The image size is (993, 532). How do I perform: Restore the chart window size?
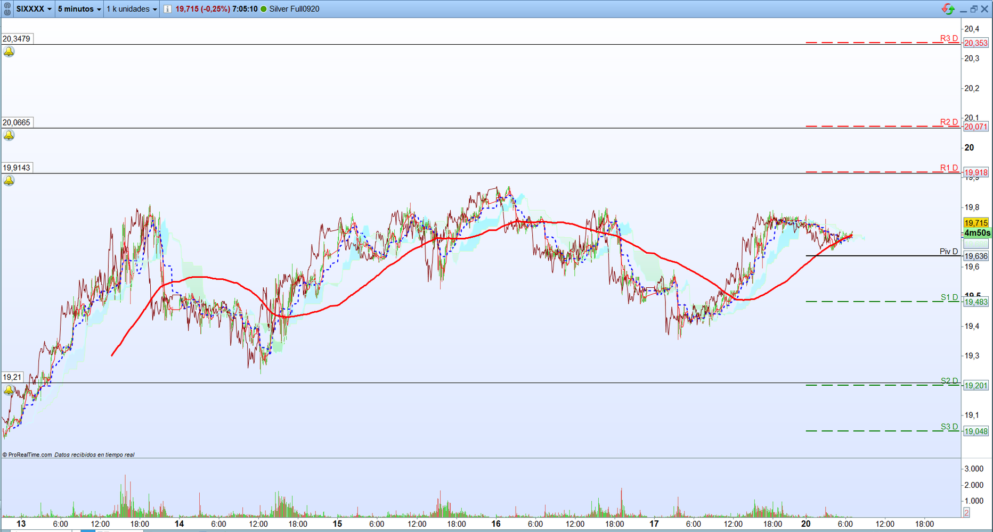click(973, 9)
